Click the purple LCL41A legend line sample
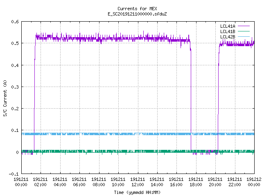262x196 pixels. (244, 26)
